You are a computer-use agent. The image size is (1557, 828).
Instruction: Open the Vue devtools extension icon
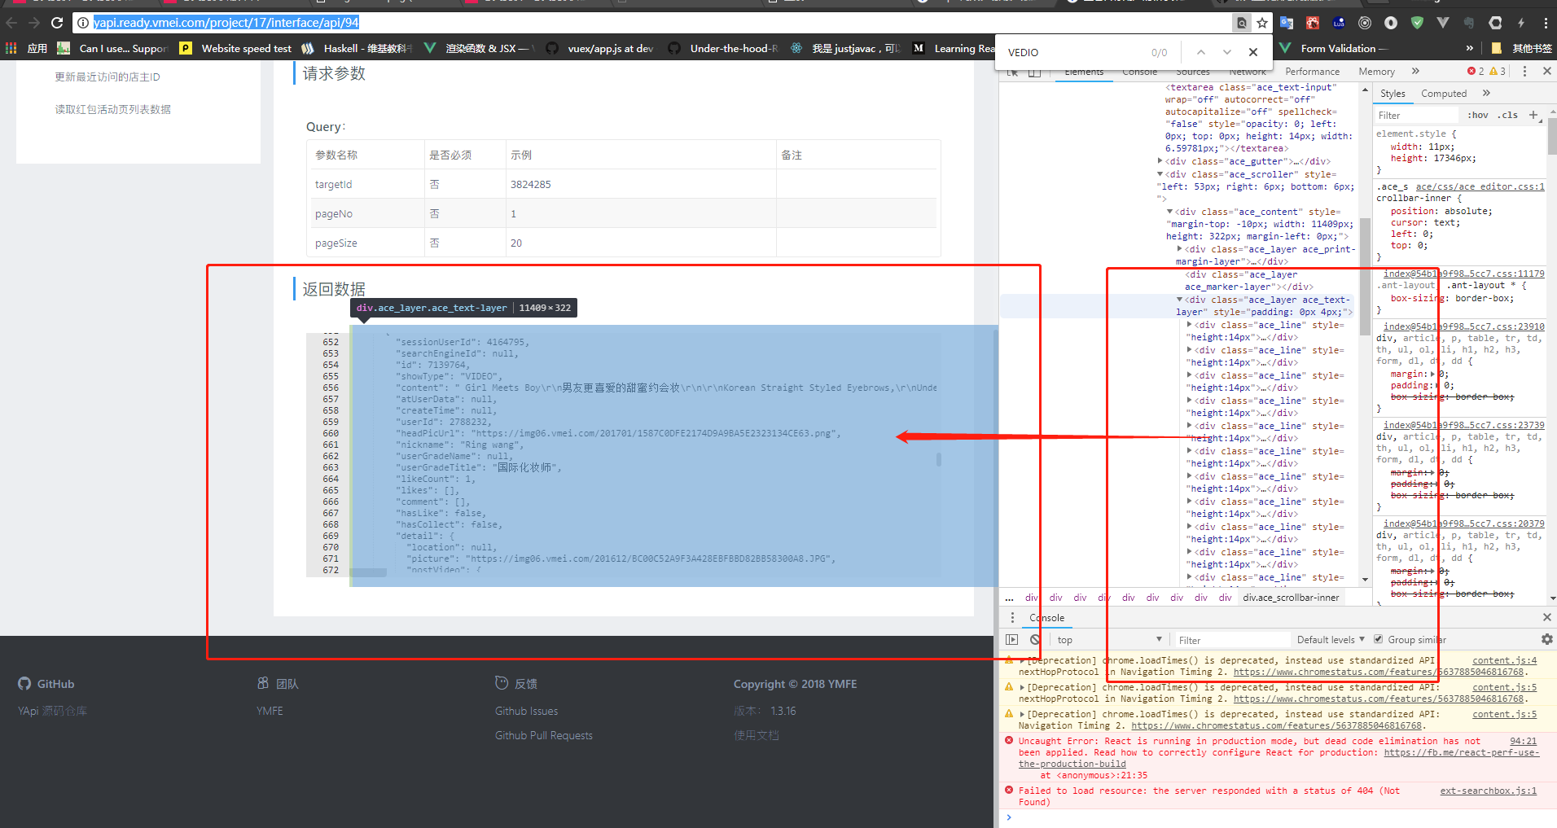click(1443, 23)
